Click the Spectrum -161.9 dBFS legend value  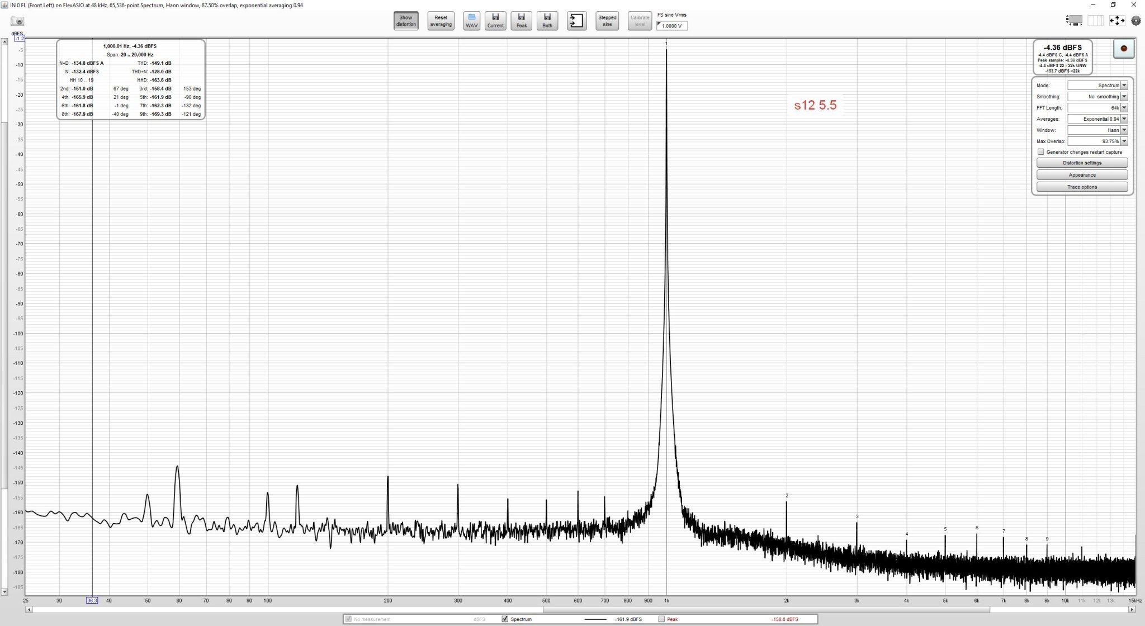pyautogui.click(x=628, y=619)
